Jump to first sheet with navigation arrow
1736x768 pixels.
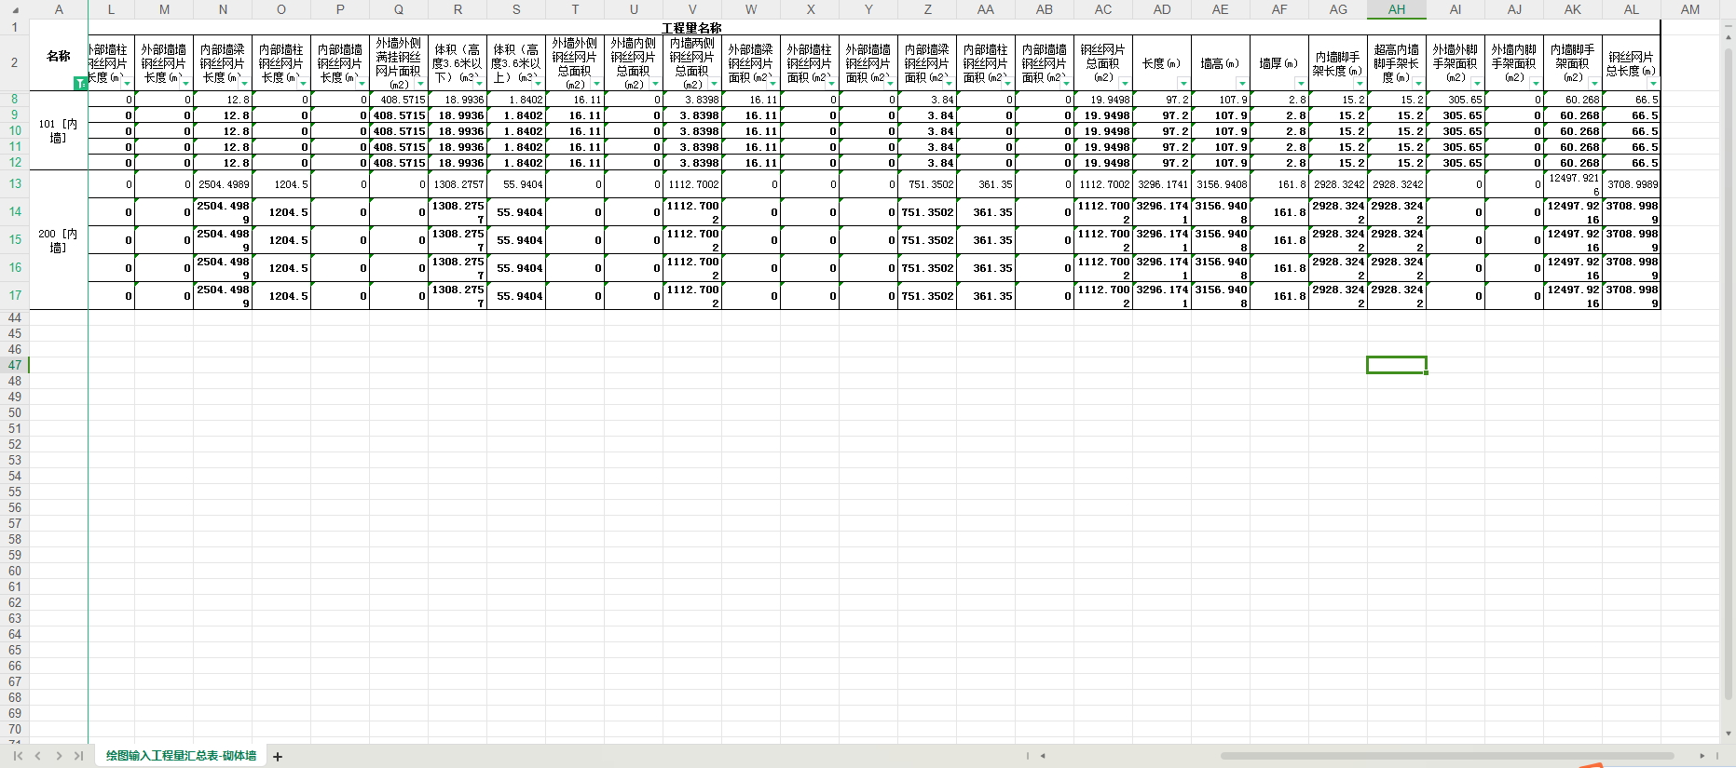click(18, 756)
